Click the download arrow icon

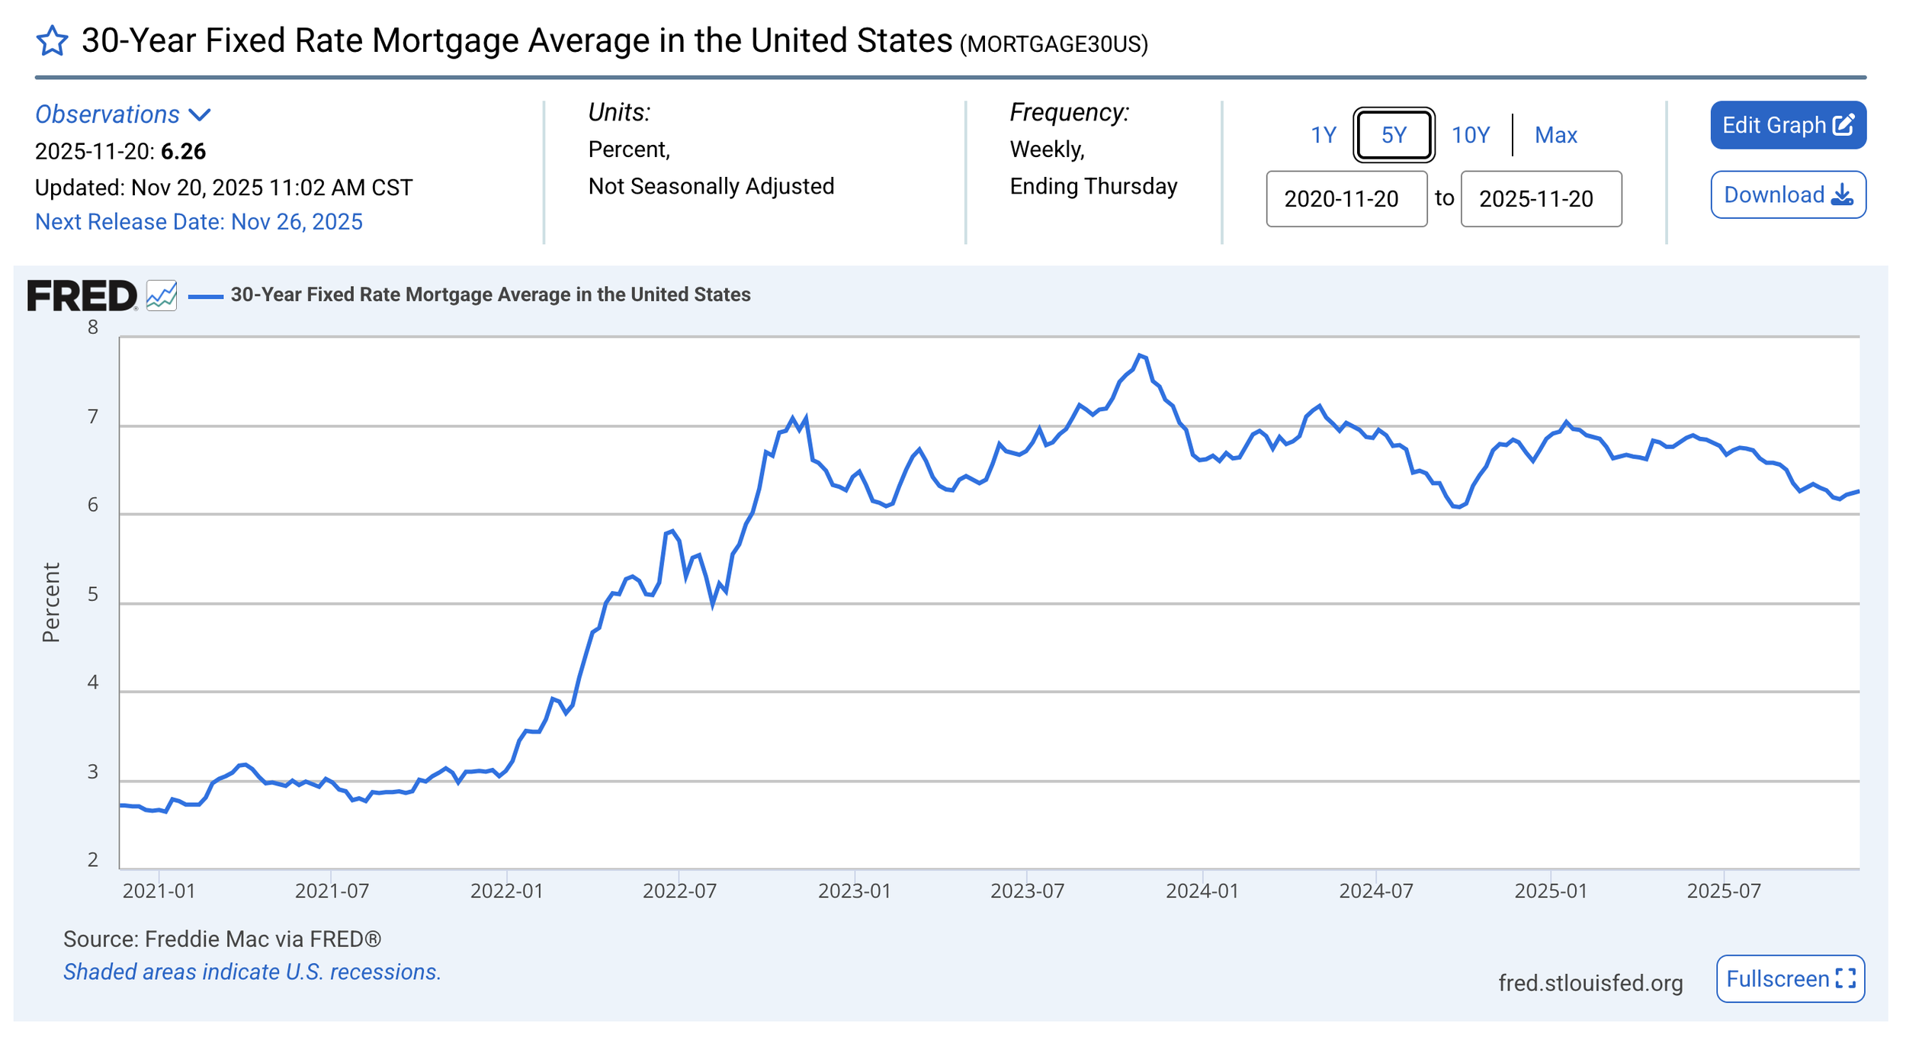pos(1842,194)
